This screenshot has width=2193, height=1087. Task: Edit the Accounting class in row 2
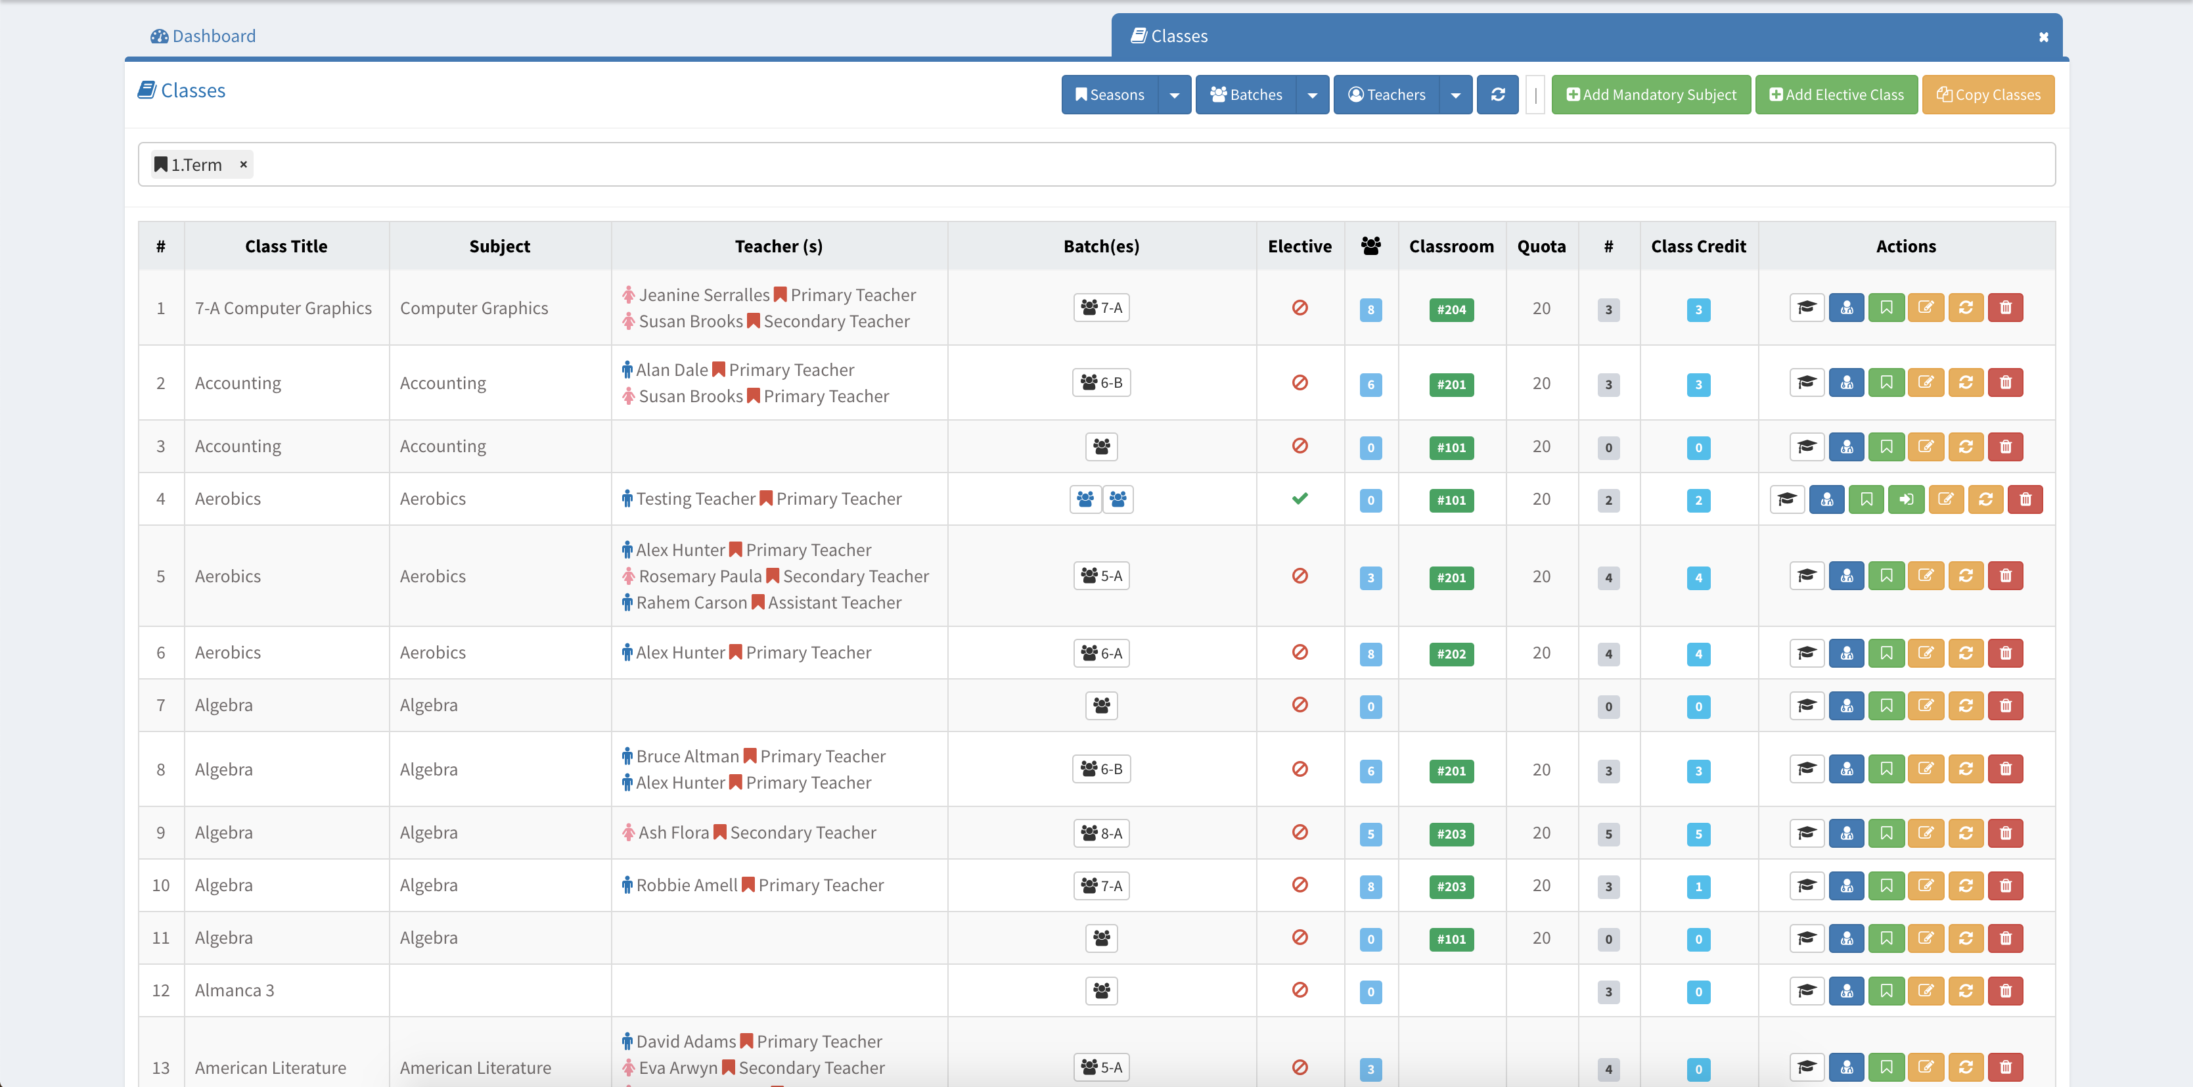pyautogui.click(x=1926, y=382)
